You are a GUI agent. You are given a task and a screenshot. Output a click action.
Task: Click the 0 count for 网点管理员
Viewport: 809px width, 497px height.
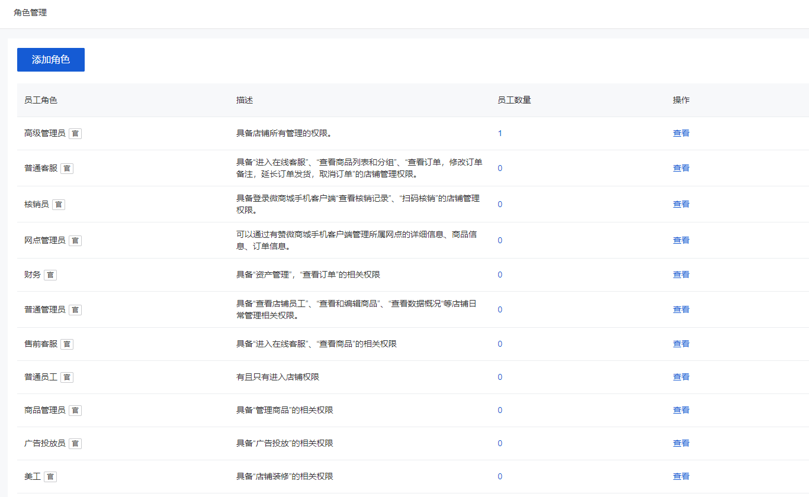[x=500, y=240]
